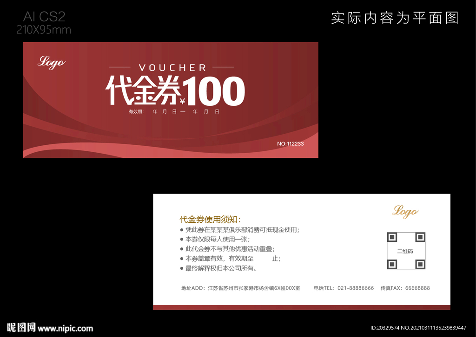The image size is (476, 337).
Task: Select the gold Logo emblem on the white card
Action: click(x=404, y=212)
